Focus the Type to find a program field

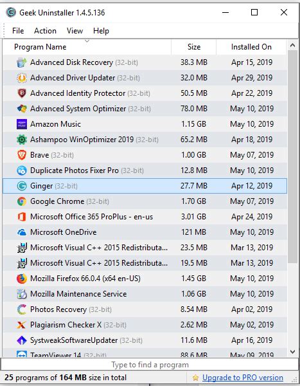click(150, 365)
